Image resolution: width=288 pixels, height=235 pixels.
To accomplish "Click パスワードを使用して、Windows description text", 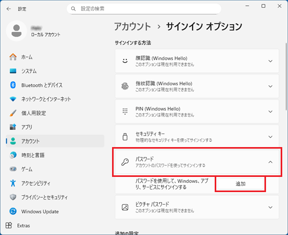I will point(172,184).
